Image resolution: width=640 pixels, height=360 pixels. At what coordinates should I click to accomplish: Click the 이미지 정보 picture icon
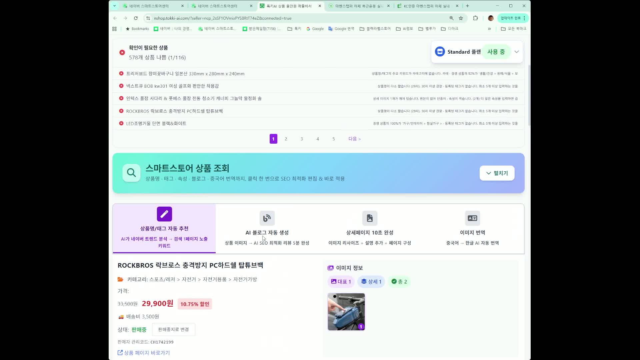pos(330,268)
